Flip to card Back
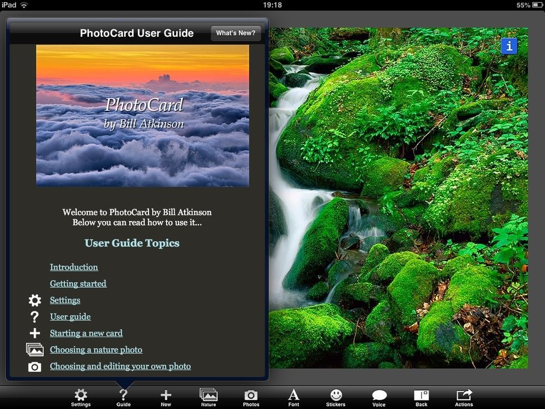Screen dimensions: 545x409 coord(422,397)
